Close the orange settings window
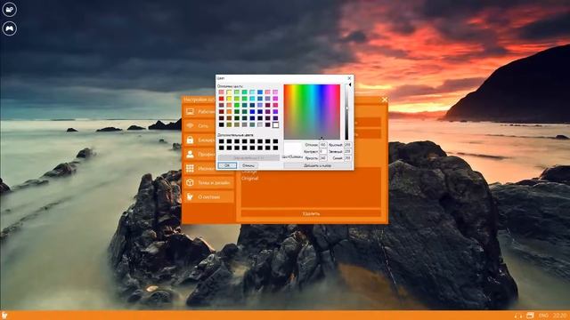 [385, 100]
